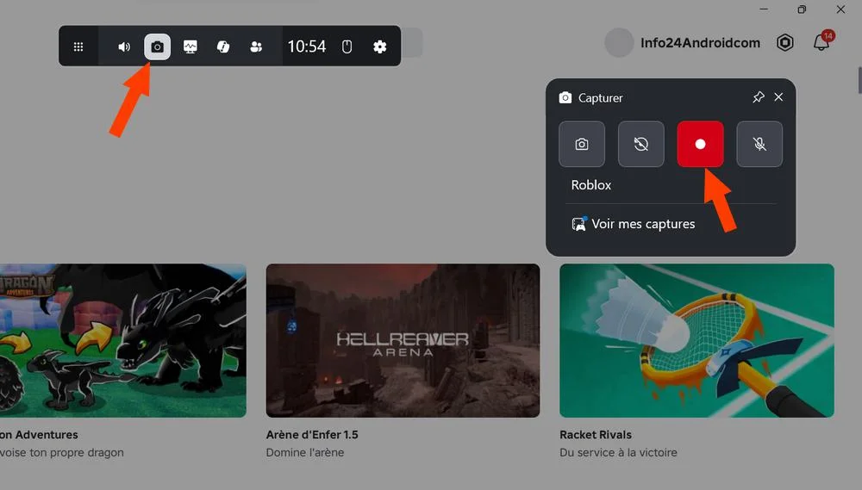862x490 pixels.
Task: Open the notifications bell
Action: click(x=821, y=42)
